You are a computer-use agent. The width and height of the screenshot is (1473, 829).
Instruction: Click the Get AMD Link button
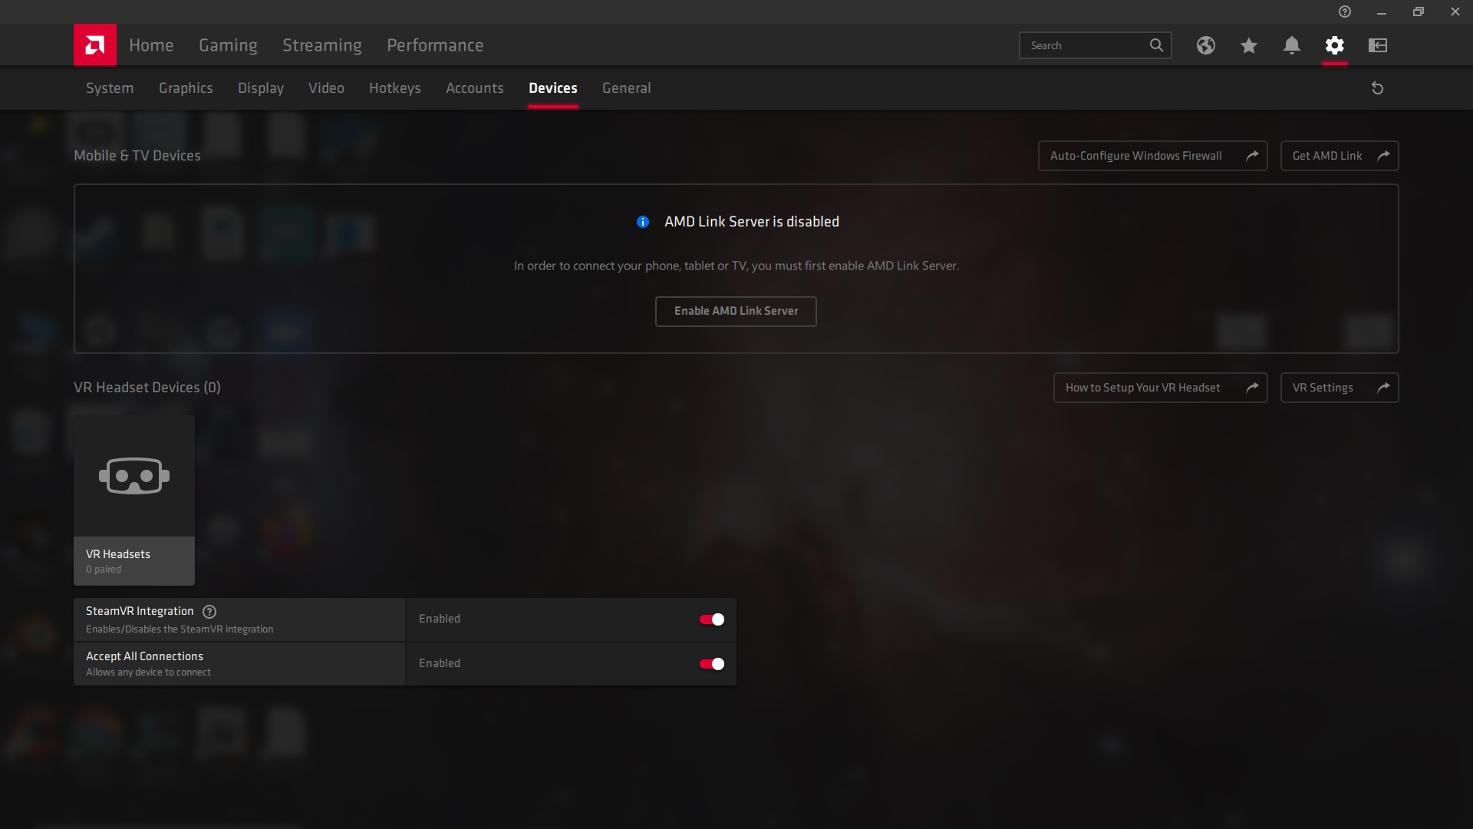pyautogui.click(x=1340, y=156)
